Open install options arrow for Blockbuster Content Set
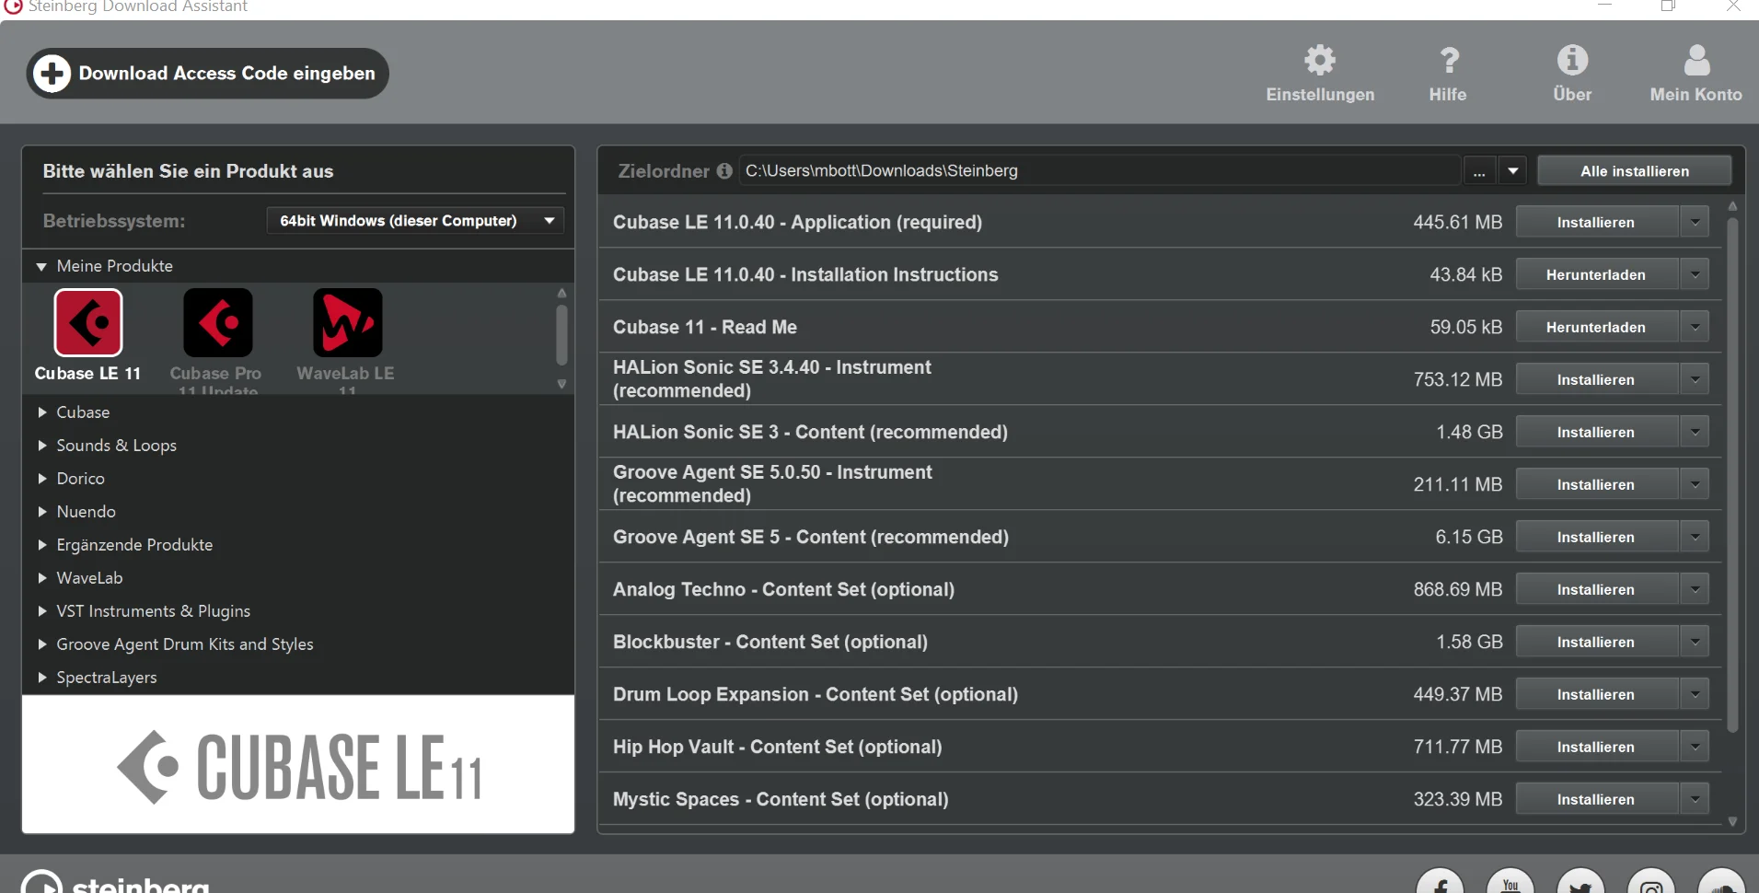The image size is (1759, 893). click(1695, 642)
